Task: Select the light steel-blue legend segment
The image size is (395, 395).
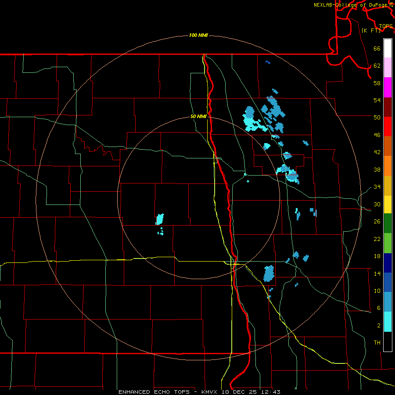Action: pyautogui.click(x=388, y=302)
